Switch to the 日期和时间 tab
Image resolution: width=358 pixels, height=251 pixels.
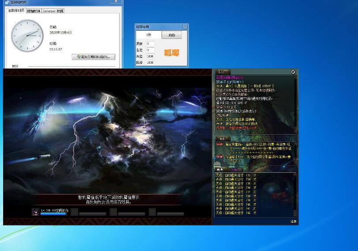click(16, 11)
